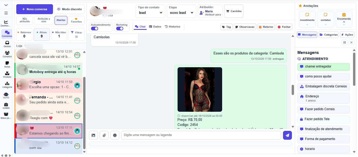Send message with paper plane button
Screen dimensions: 358x157
(287, 135)
